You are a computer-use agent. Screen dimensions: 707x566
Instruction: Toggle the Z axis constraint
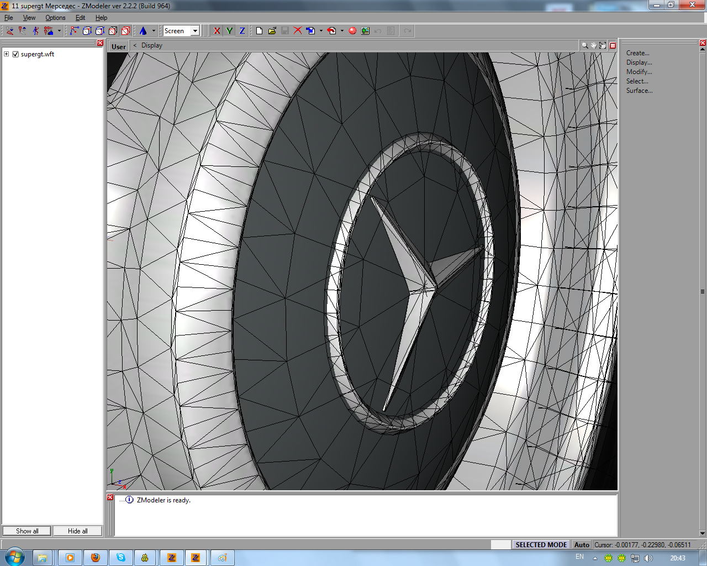242,31
